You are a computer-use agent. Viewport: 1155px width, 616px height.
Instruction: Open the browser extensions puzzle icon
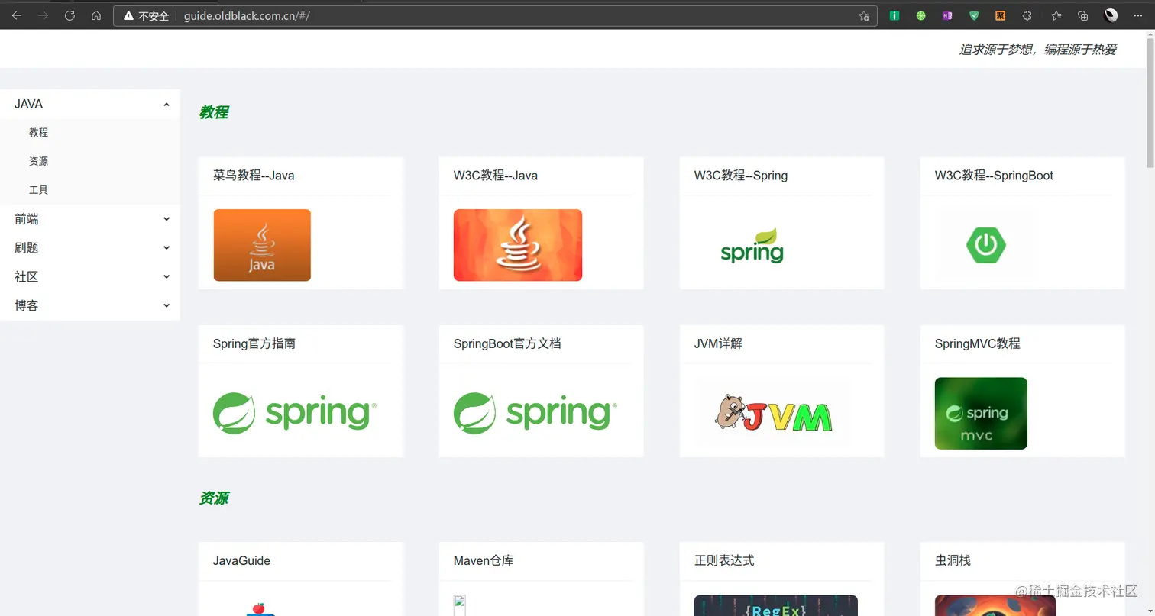(x=1027, y=15)
